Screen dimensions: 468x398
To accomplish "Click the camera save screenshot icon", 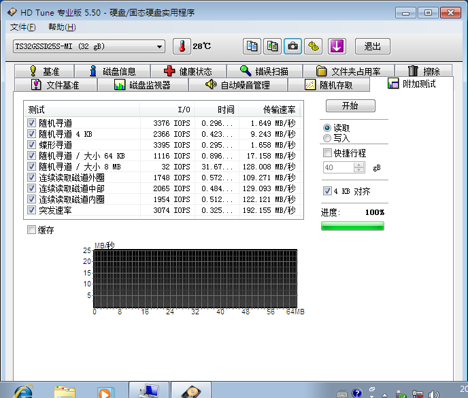I will (292, 46).
